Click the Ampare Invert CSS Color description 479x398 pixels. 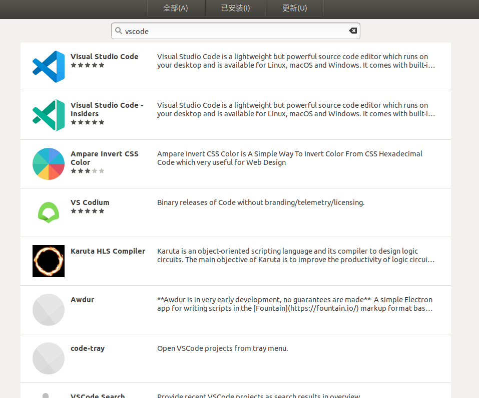click(x=290, y=158)
